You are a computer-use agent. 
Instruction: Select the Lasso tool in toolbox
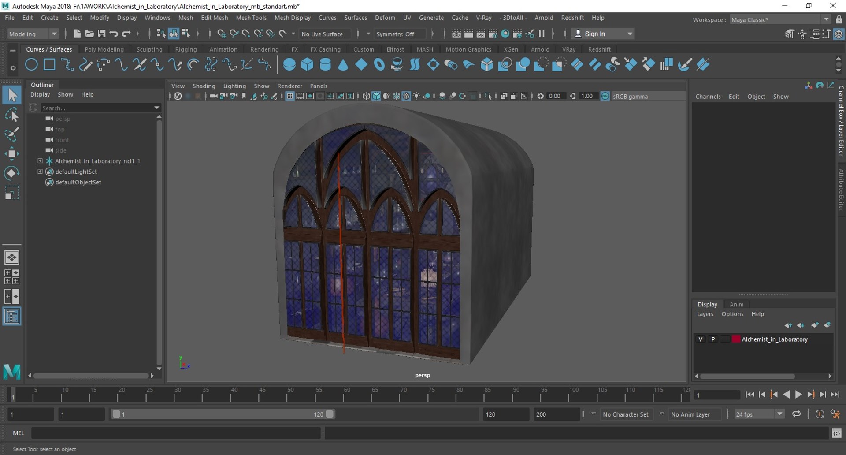12,115
